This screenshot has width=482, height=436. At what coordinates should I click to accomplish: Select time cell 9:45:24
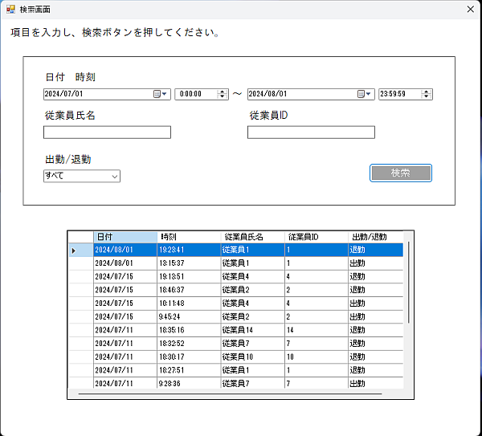tap(189, 317)
